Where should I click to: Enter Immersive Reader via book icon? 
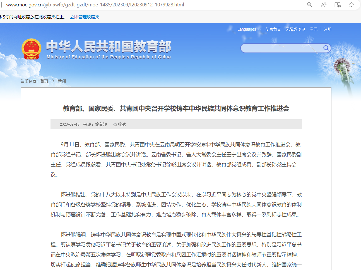tap(338, 5)
